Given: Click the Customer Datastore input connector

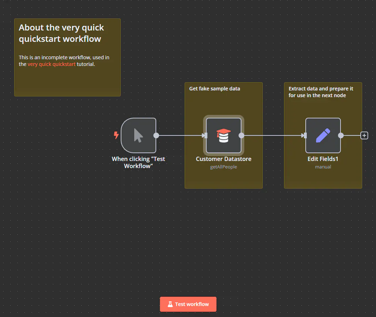Looking at the screenshot, I should 206,135.
